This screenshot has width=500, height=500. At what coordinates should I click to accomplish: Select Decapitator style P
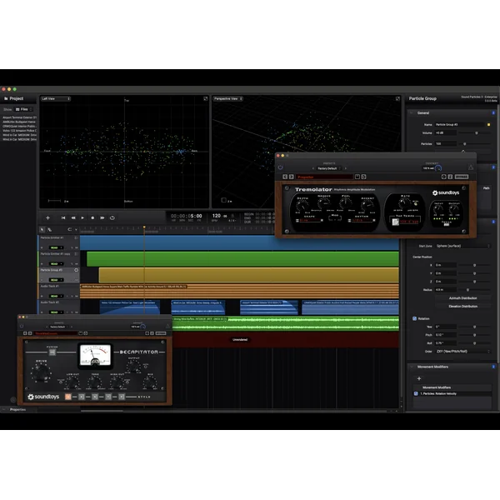point(122,397)
